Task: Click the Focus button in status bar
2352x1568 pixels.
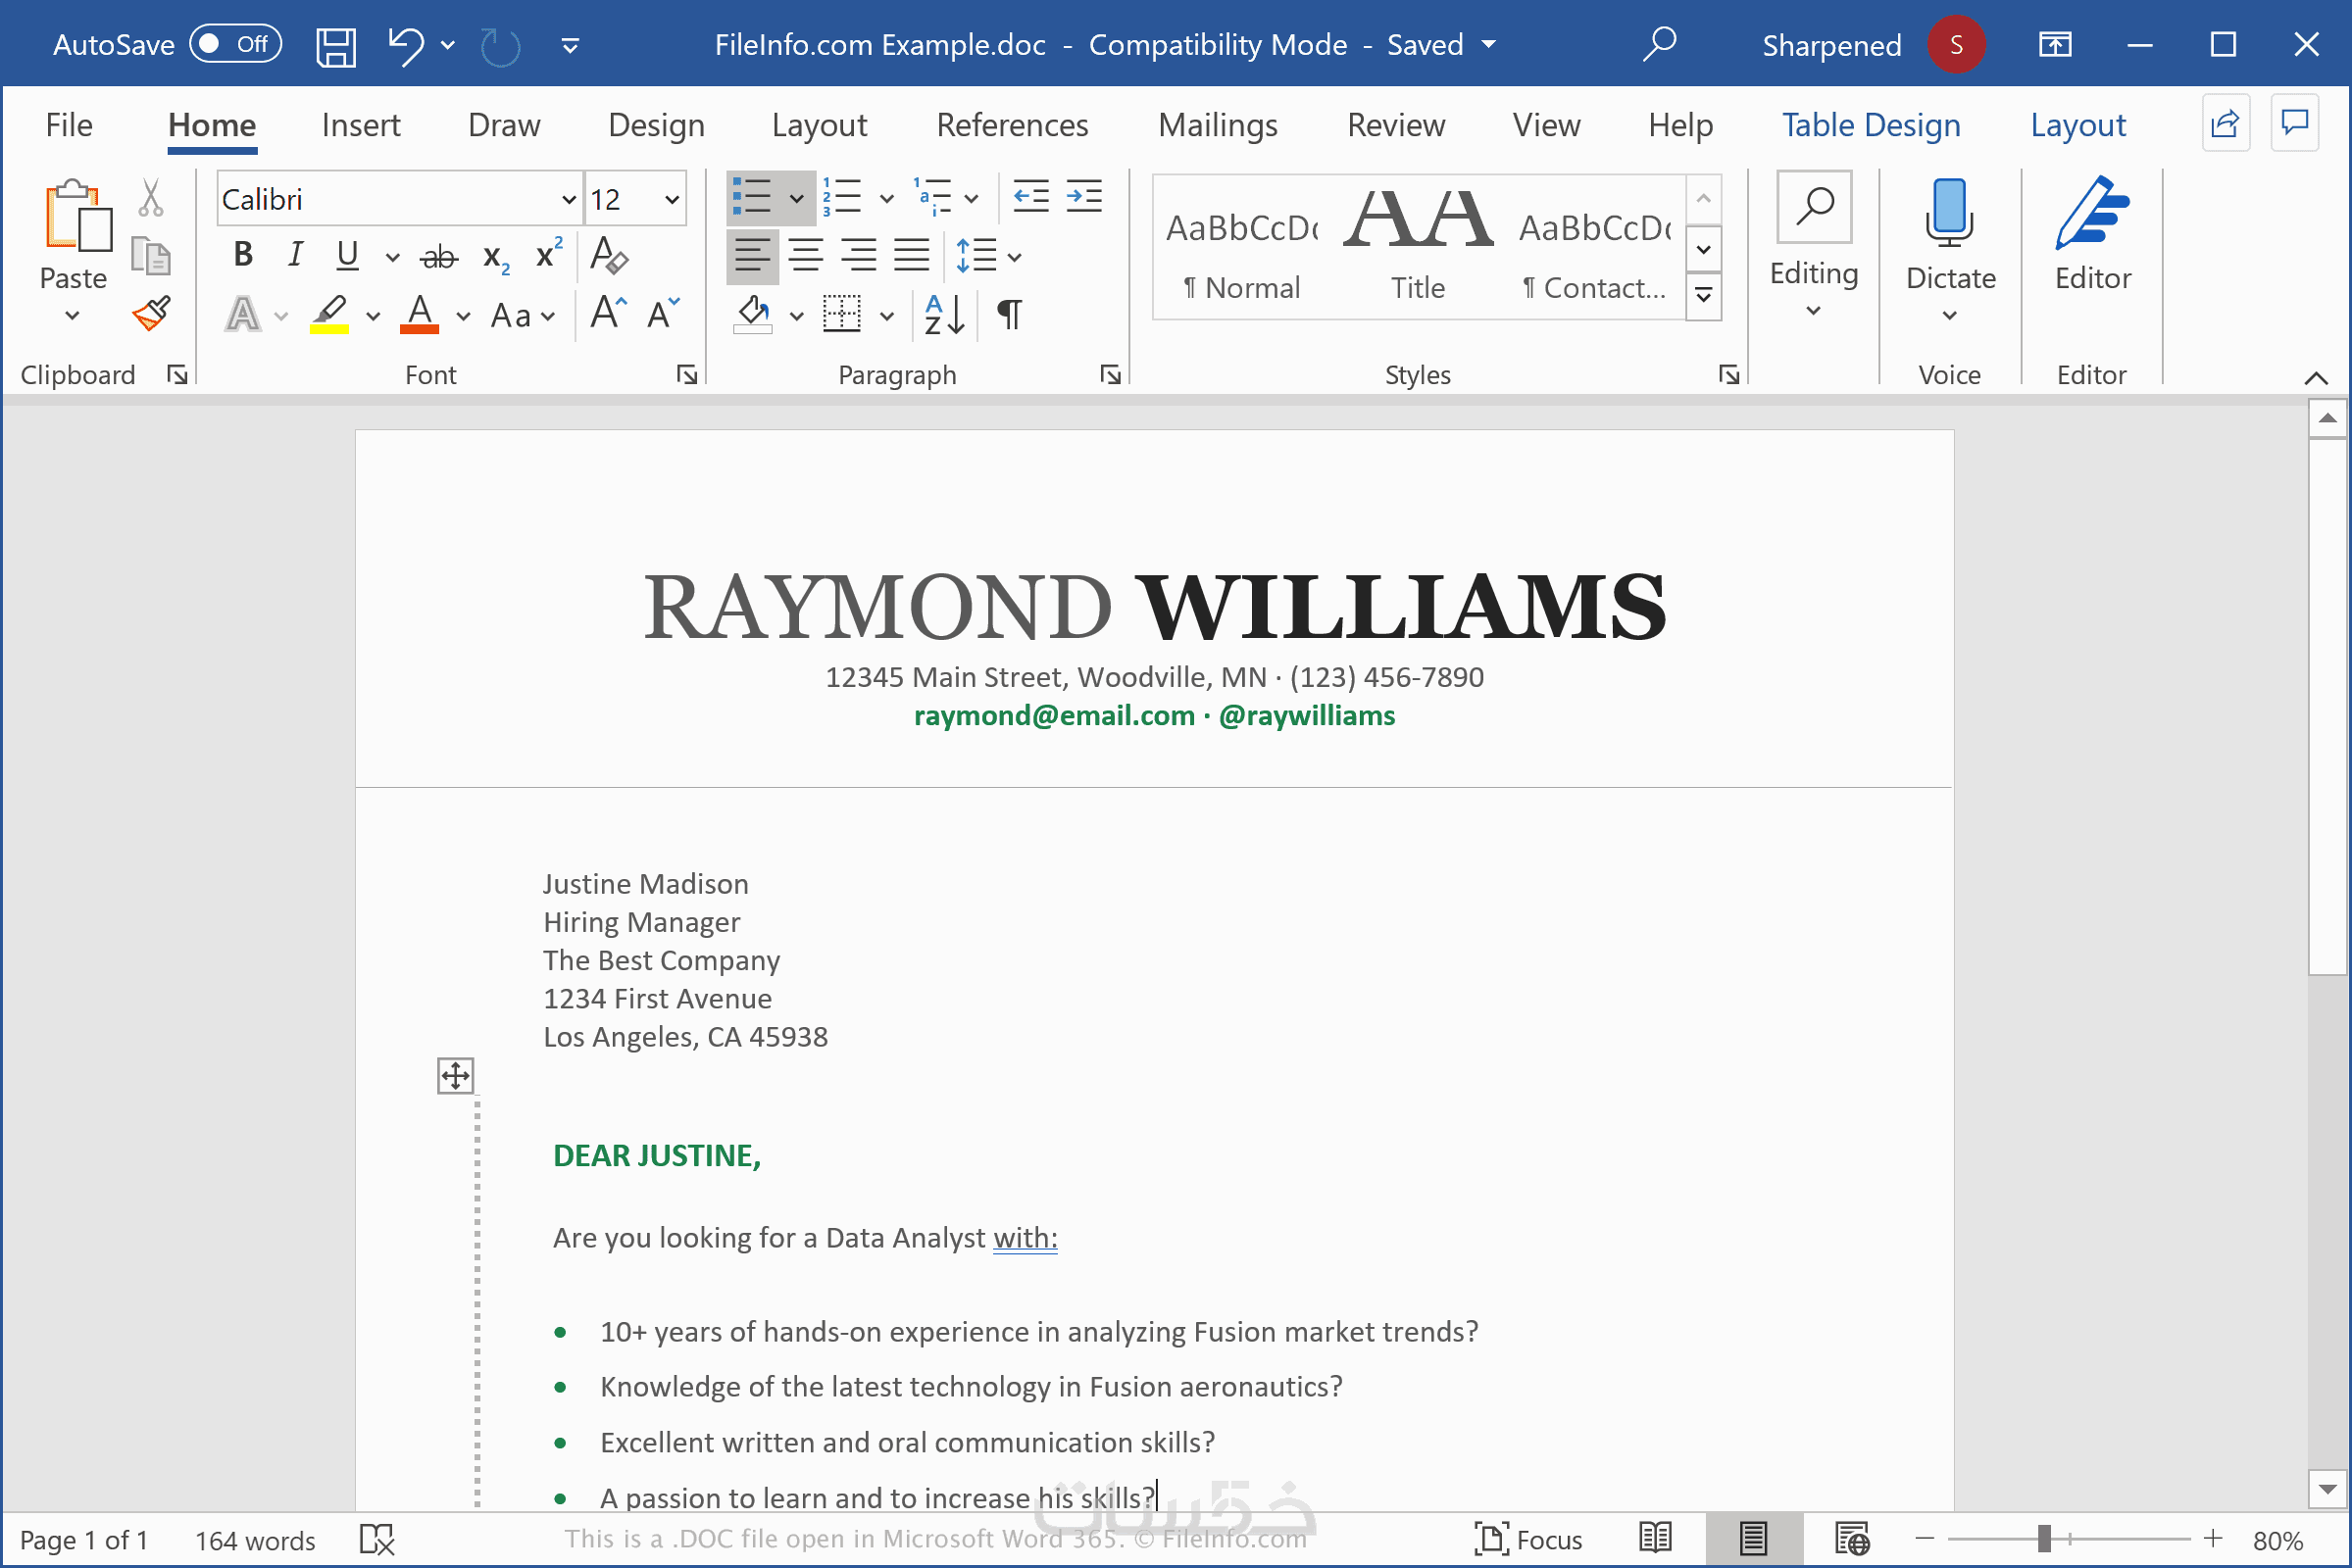Action: [x=1527, y=1539]
